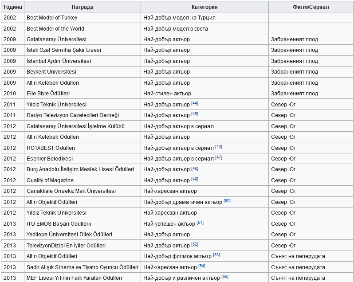Click the Година column header
The image size is (354, 282).
pos(12,7)
